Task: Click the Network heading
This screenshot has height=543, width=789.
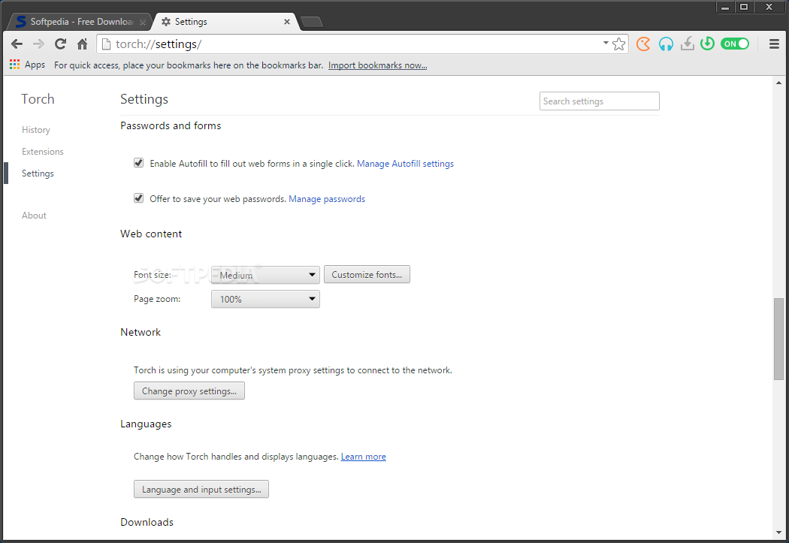Action: point(141,333)
